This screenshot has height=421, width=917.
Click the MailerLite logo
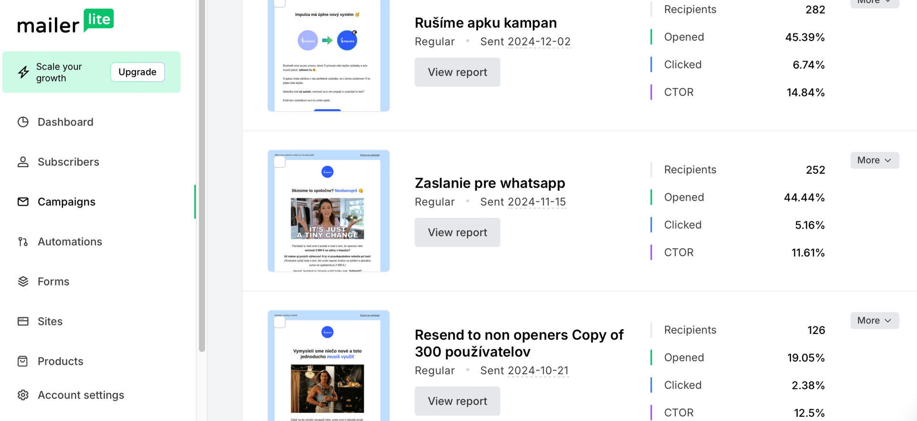pyautogui.click(x=65, y=21)
